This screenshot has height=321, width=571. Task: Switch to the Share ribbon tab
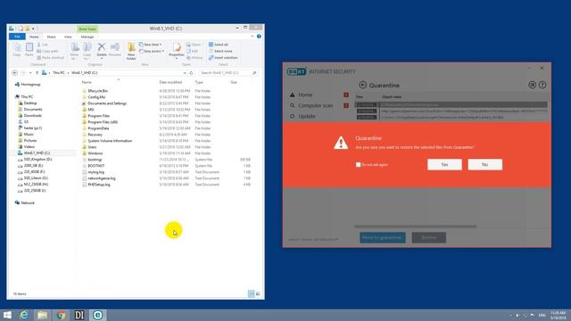pos(52,37)
